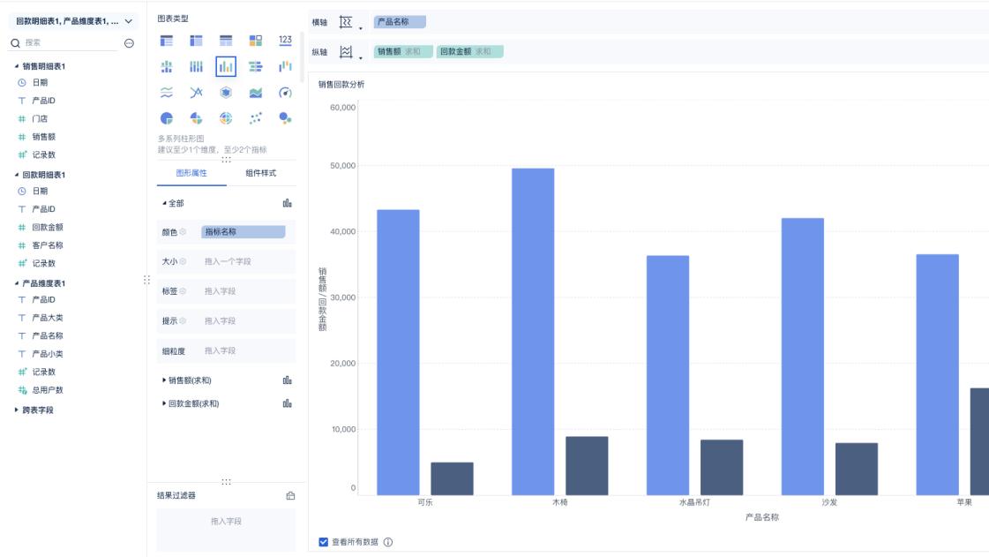
Task: Choose the gauge chart type
Action: tap(285, 93)
